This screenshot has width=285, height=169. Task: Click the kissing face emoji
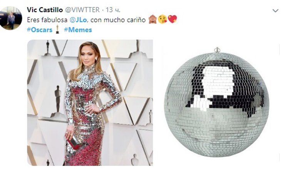pos(162,19)
